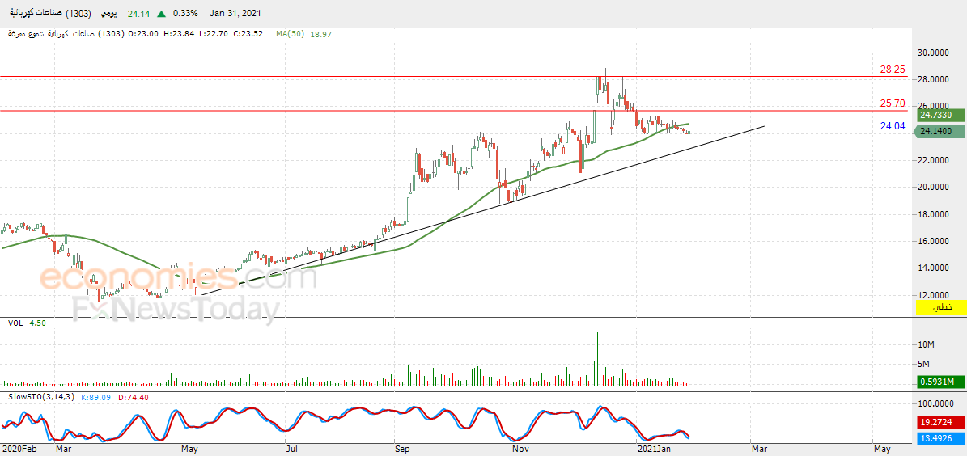Select the MA(50) indicator label
967x456 pixels.
[x=290, y=34]
